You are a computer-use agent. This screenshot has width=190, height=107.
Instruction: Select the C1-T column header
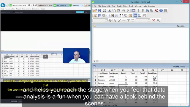coord(103,70)
